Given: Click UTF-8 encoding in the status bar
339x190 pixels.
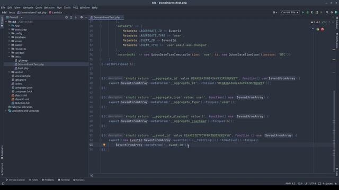Looking at the screenshot, I should [313, 184].
